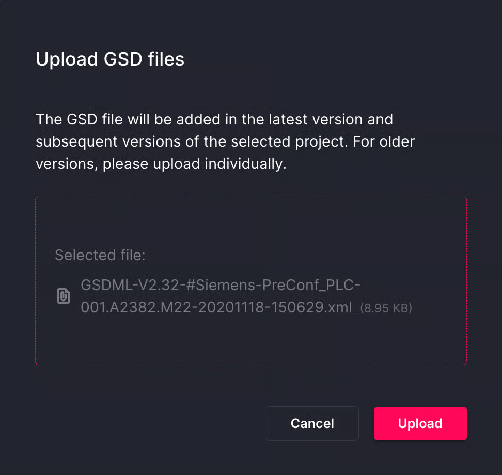Viewport: 502px width, 475px height.
Task: Click the paperclip file attachment icon
Action: [x=63, y=296]
